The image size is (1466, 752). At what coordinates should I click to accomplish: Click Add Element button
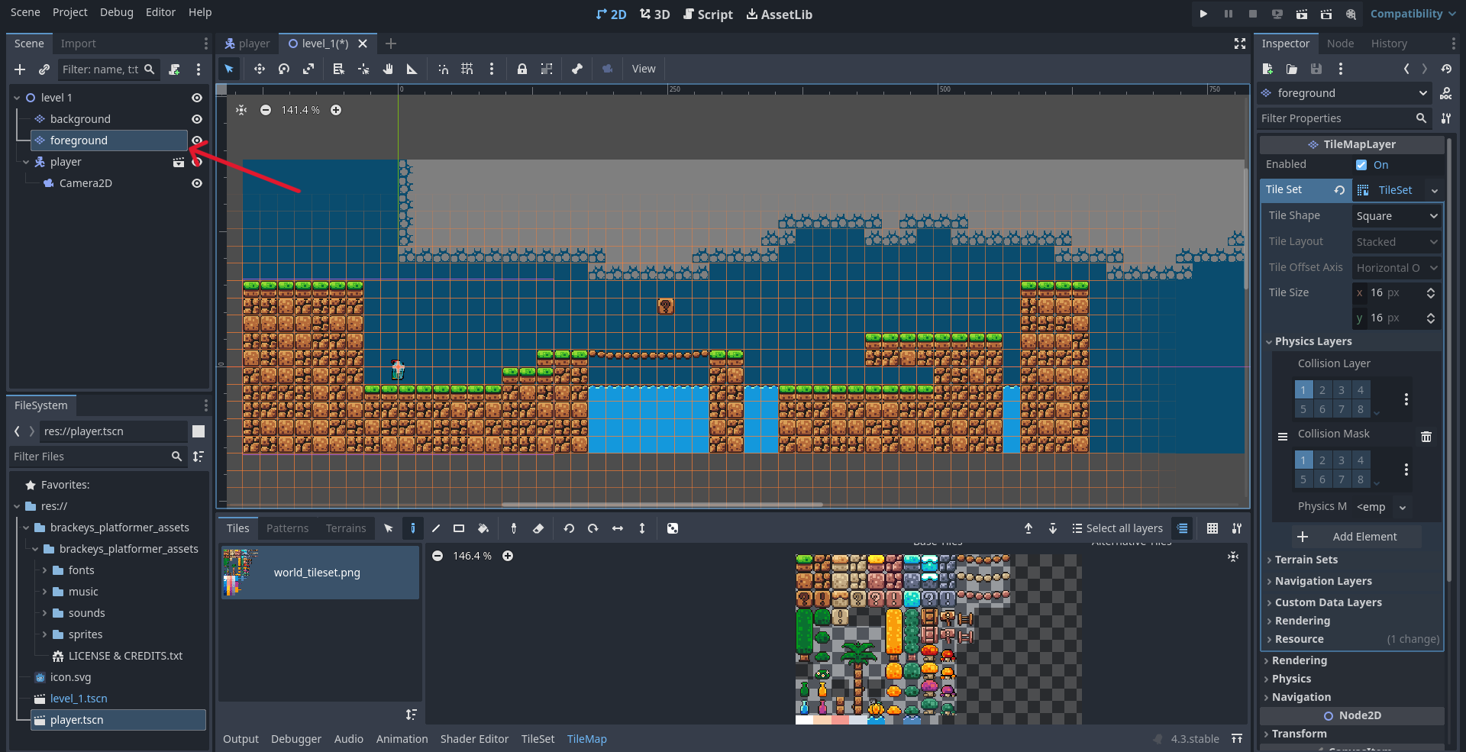coord(1356,537)
